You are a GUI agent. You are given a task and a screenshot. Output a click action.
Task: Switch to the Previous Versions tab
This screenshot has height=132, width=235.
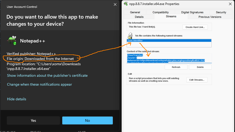[x=210, y=17]
